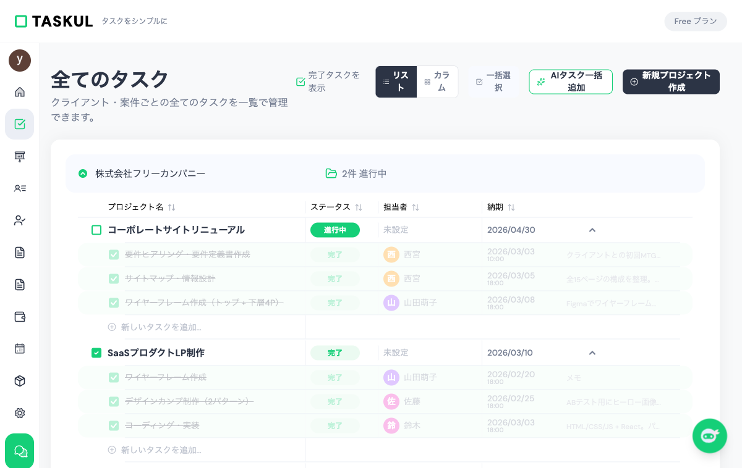Click 新規プロジェクト作成 button
This screenshot has width=742, height=468.
point(671,81)
